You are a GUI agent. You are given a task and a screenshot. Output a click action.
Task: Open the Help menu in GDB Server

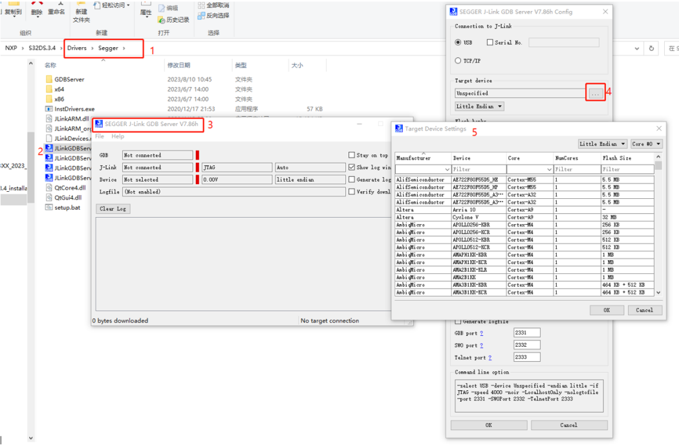point(118,136)
